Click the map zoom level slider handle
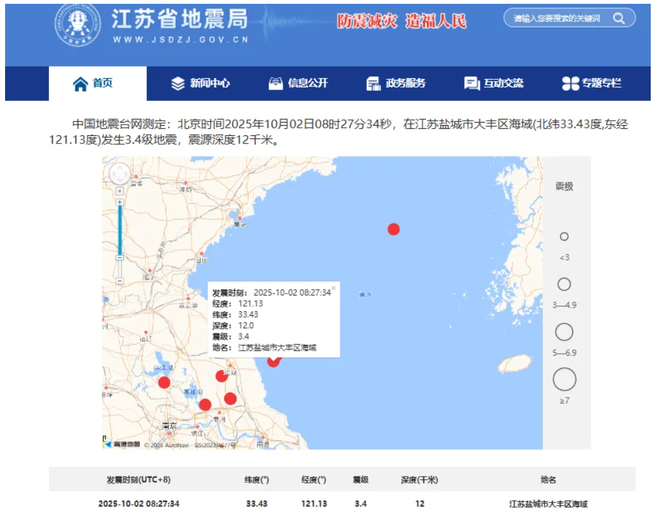The width and height of the screenshot is (652, 526). pyautogui.click(x=119, y=257)
